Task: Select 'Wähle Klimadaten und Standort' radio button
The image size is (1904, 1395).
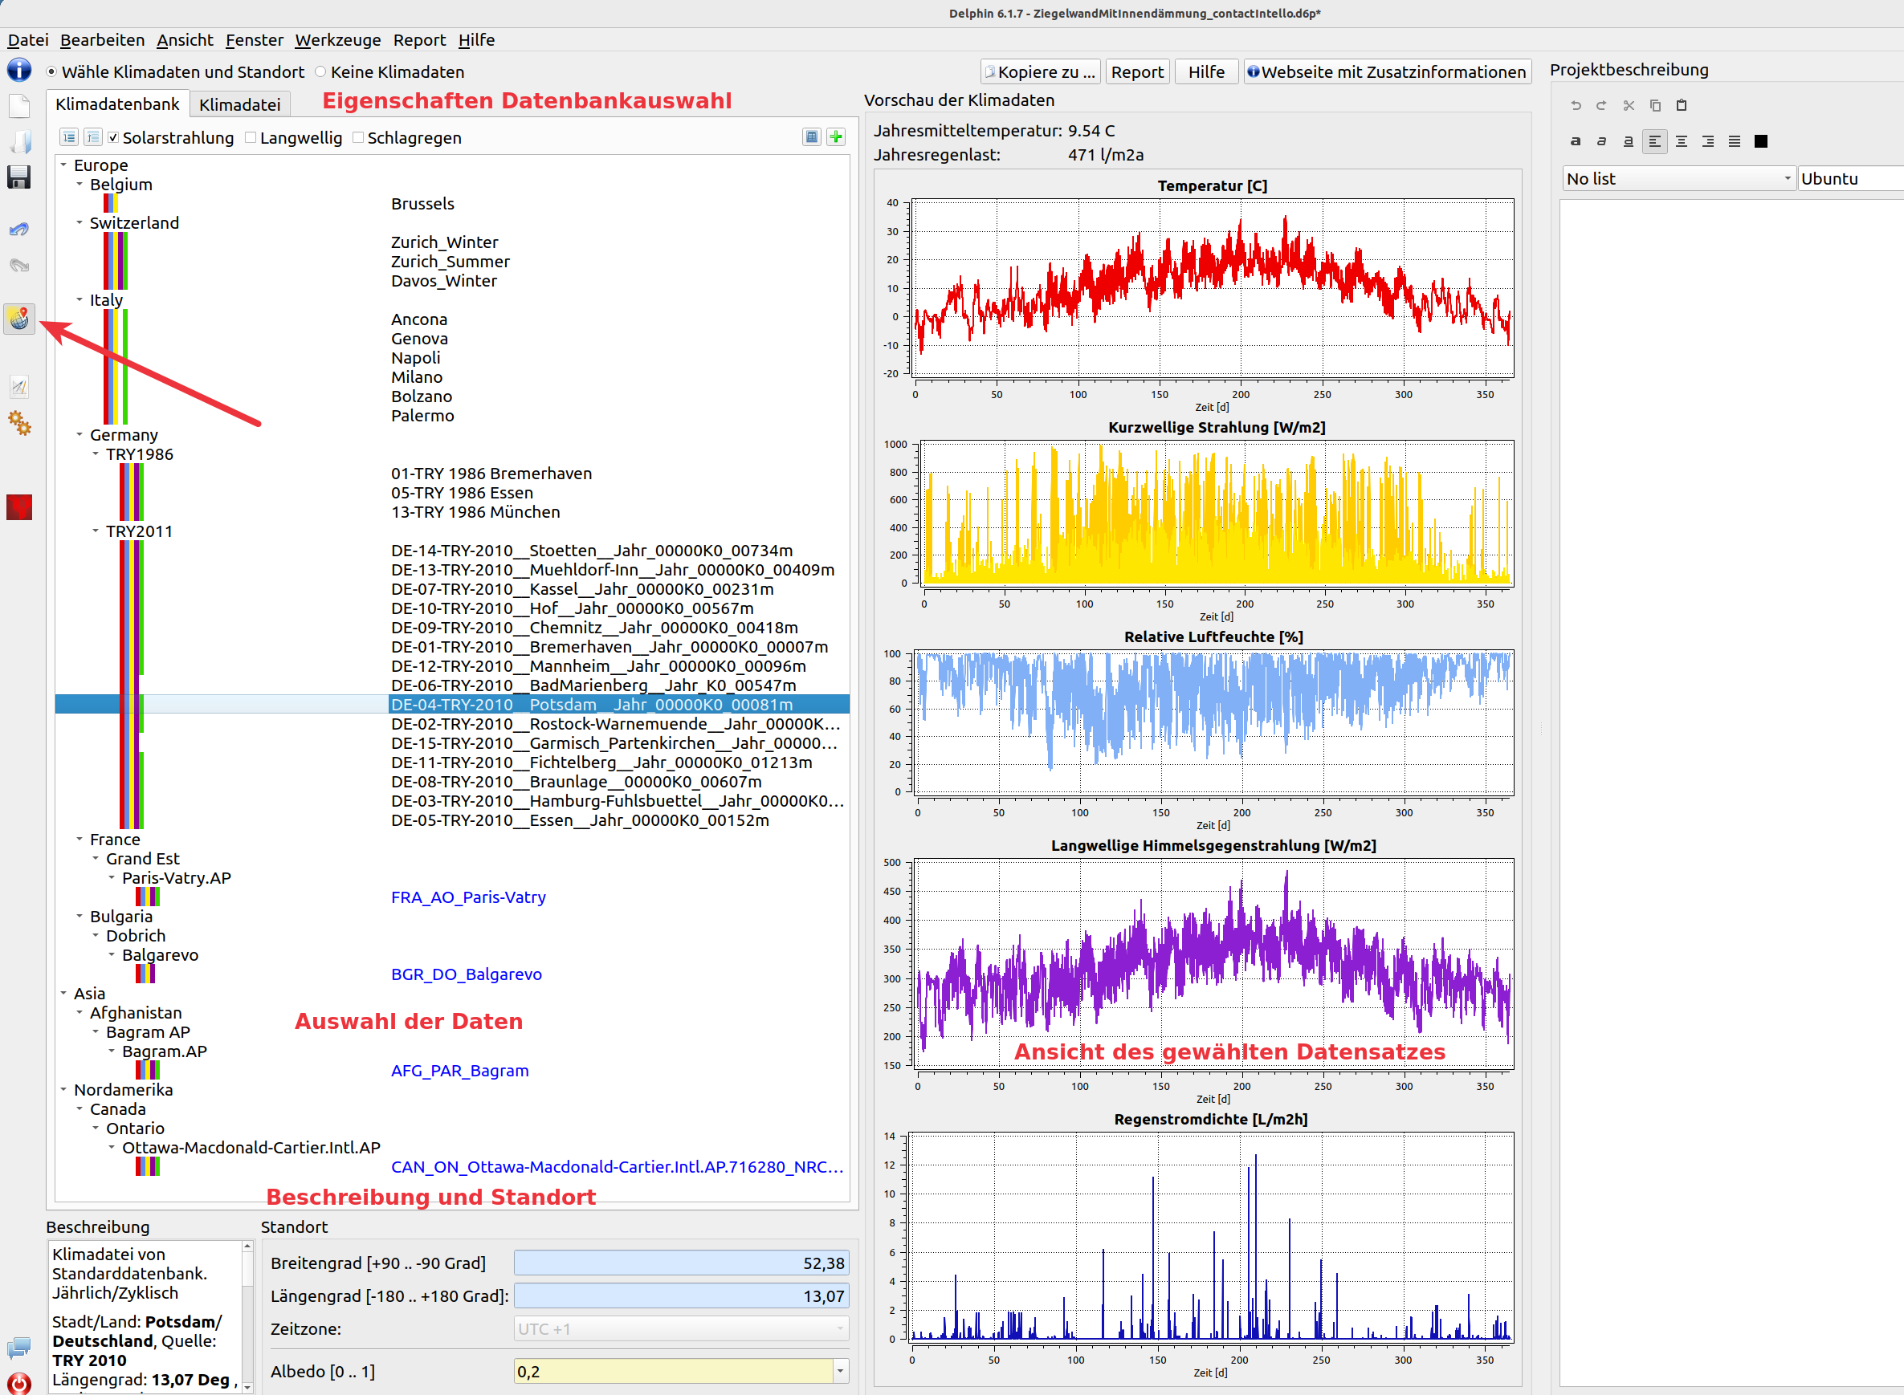Action: (x=51, y=71)
